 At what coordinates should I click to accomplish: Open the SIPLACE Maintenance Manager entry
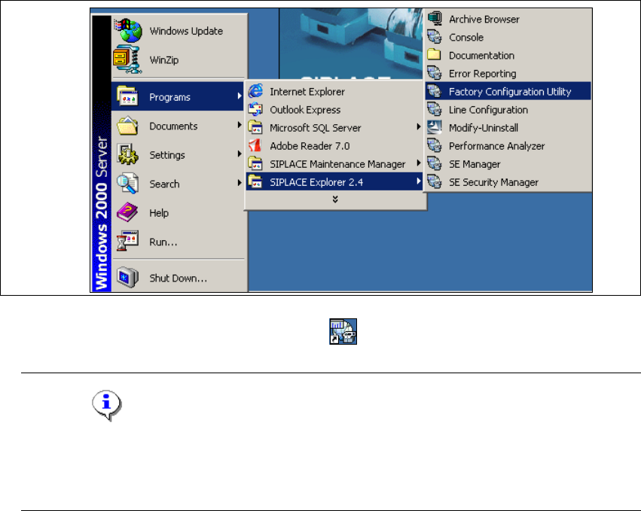point(334,163)
